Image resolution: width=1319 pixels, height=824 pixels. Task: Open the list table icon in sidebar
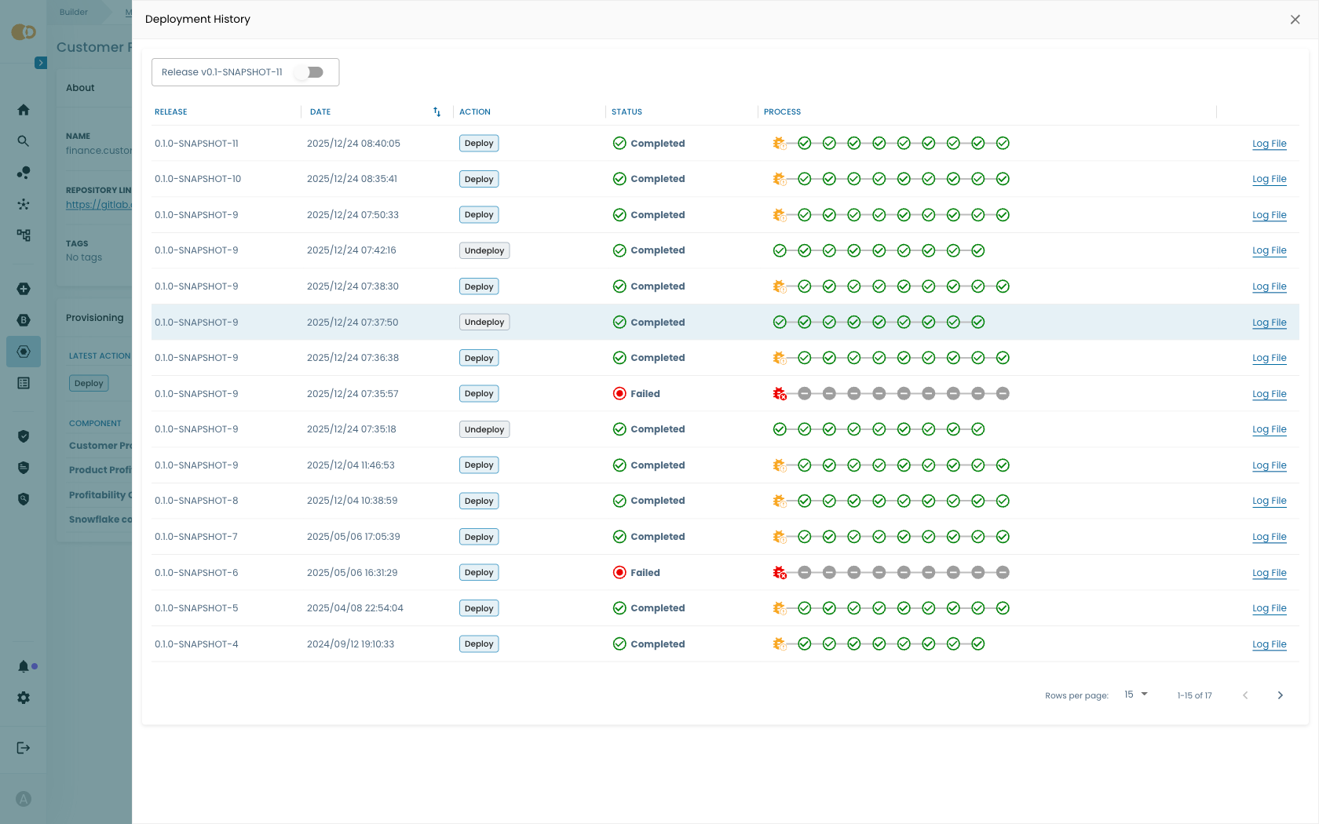24,383
